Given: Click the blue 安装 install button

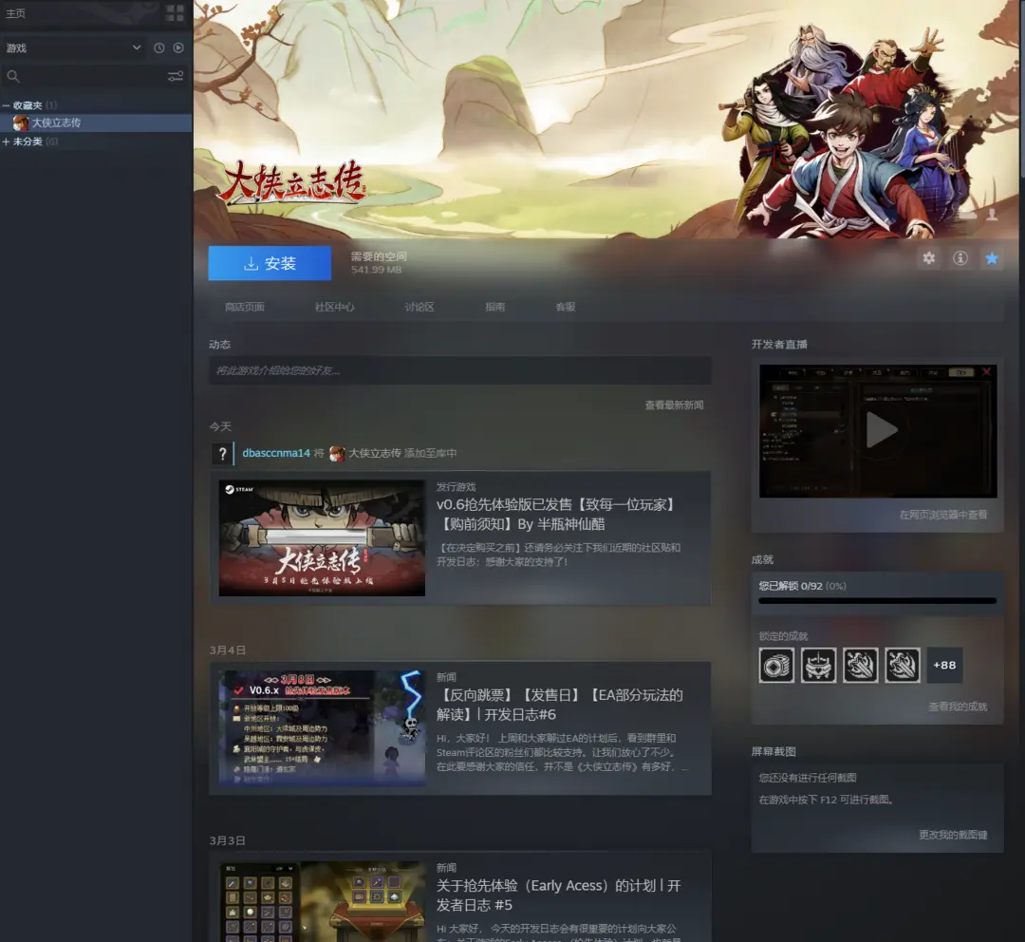Looking at the screenshot, I should click(270, 263).
